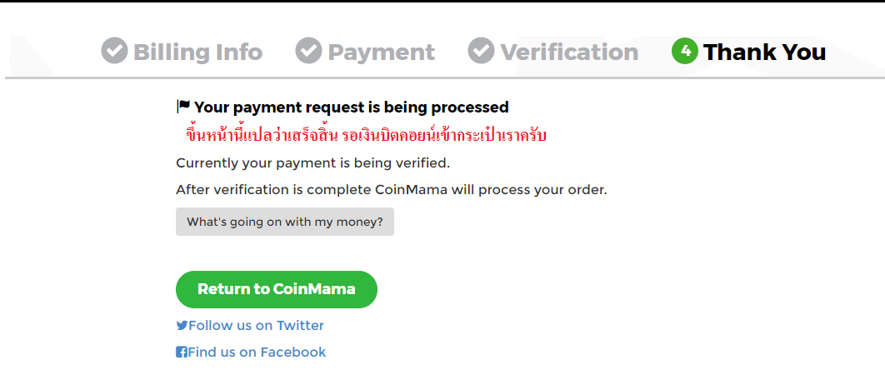Click the flag icon beside payment heading
The height and width of the screenshot is (390, 885).
click(x=183, y=106)
